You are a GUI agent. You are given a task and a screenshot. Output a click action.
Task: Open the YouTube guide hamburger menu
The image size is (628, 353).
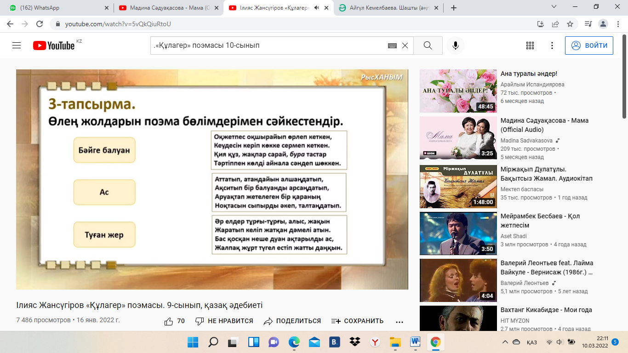(17, 46)
